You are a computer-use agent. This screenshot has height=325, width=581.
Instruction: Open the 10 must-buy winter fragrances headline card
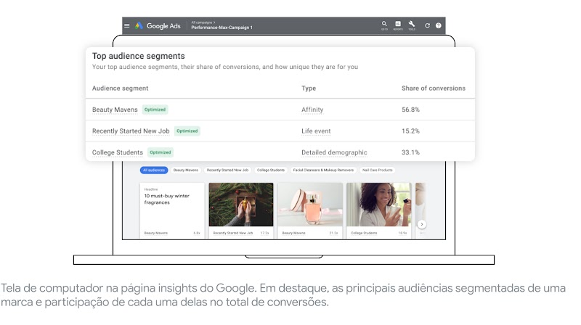(x=172, y=210)
